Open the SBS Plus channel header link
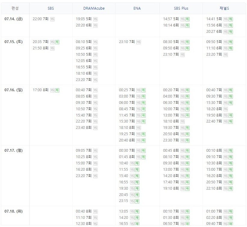247x227 pixels. pos(181,8)
